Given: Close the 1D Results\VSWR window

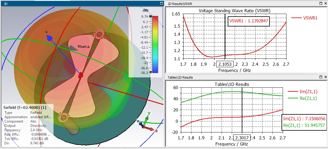Looking at the screenshot, I should [x=325, y=3].
